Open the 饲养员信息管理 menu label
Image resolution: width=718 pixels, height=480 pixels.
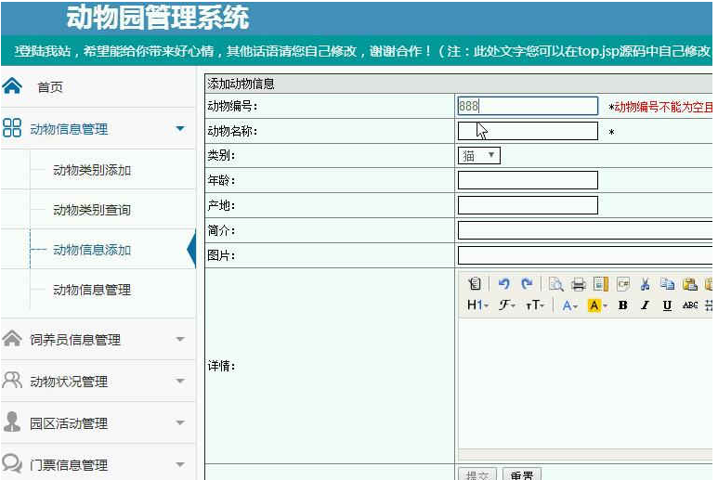75,340
